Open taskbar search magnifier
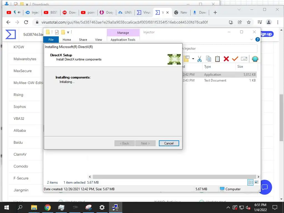 coord(20,207)
